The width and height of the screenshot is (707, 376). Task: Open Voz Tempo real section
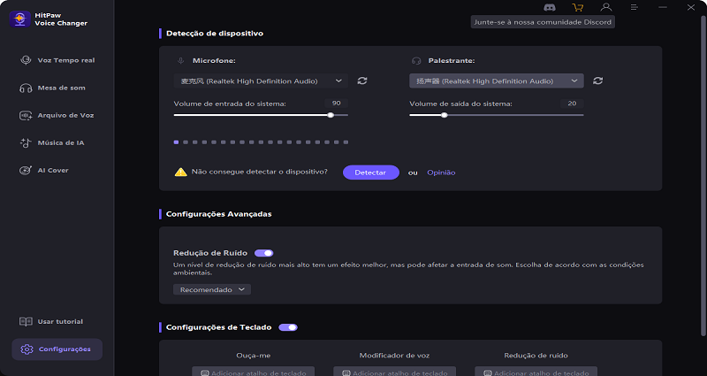[x=57, y=60]
